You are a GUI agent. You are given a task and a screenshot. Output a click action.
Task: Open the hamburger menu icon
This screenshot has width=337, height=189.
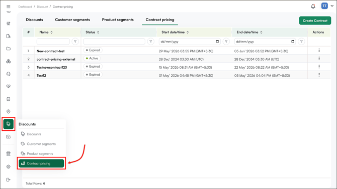coord(8,7)
